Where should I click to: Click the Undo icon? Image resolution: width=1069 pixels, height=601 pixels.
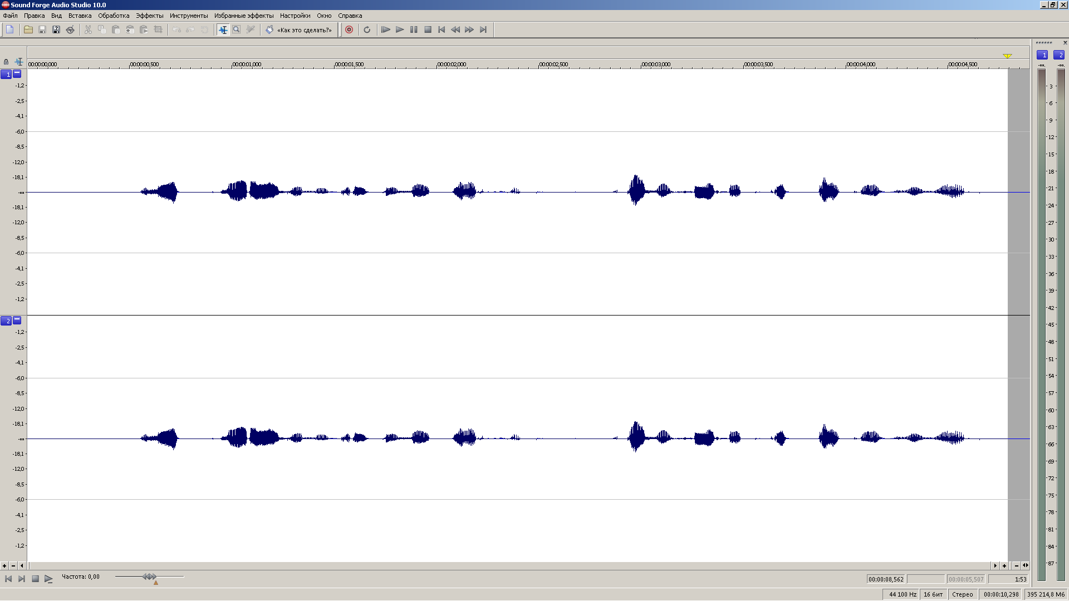pos(176,29)
